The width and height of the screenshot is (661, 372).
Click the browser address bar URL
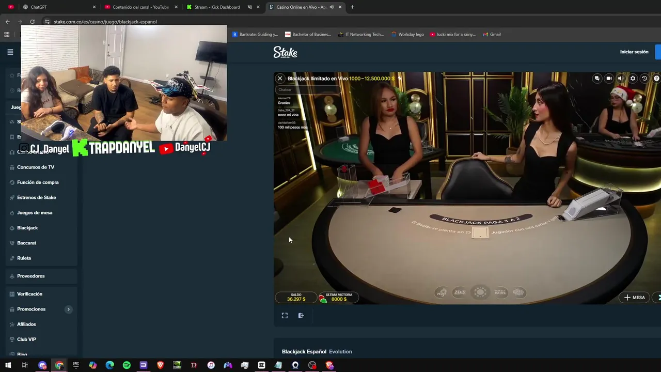pyautogui.click(x=105, y=22)
